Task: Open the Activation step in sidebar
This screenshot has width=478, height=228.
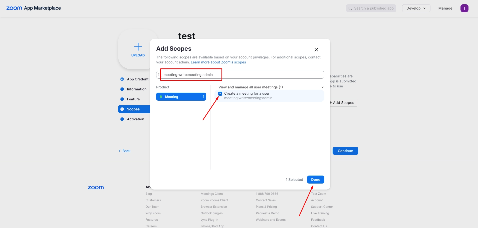Action: (135, 119)
